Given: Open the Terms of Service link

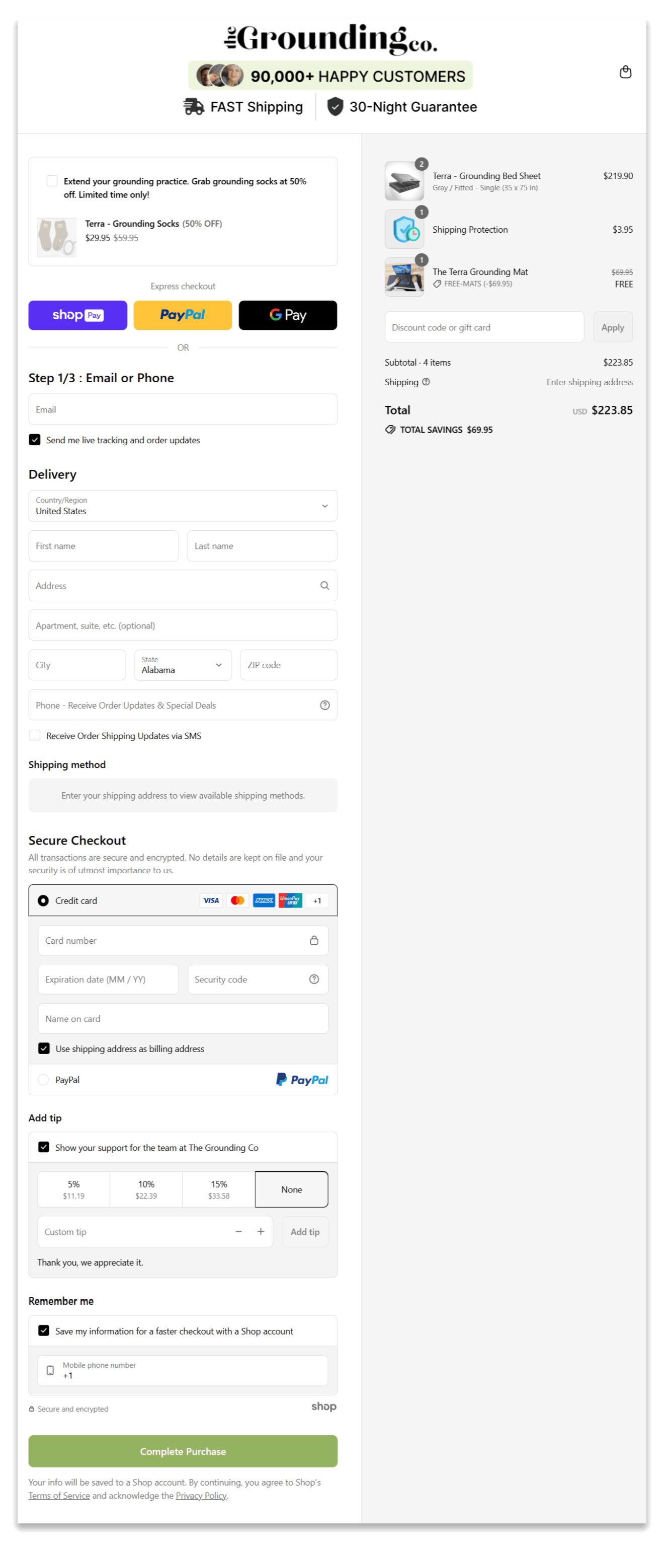Looking at the screenshot, I should point(59,1495).
